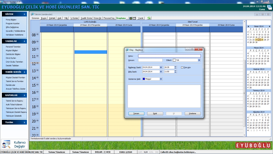Viewport: 273px width, 154px height.
Task: Open Personel Tanımları link
Action: (x=13, y=47)
